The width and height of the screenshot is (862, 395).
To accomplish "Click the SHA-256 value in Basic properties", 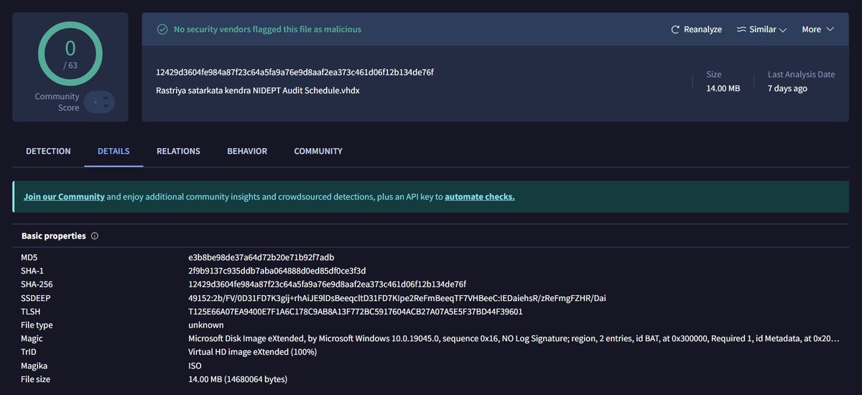I will coord(327,284).
